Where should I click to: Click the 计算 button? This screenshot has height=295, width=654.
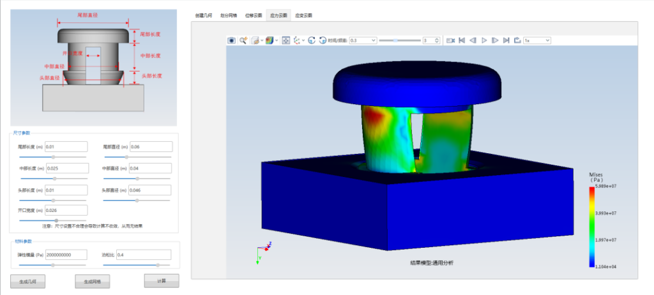point(162,280)
